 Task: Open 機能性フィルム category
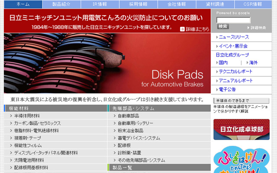(x=28, y=145)
